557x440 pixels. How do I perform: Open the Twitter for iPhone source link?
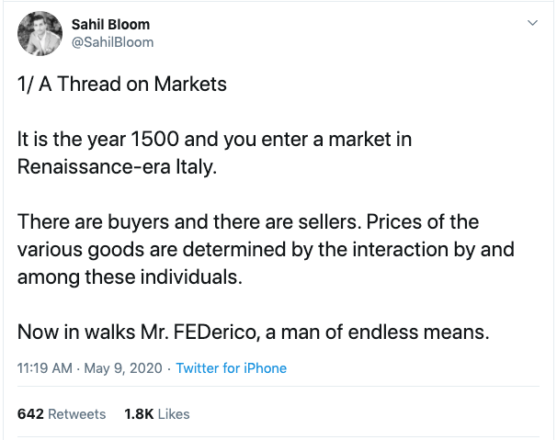click(x=231, y=368)
